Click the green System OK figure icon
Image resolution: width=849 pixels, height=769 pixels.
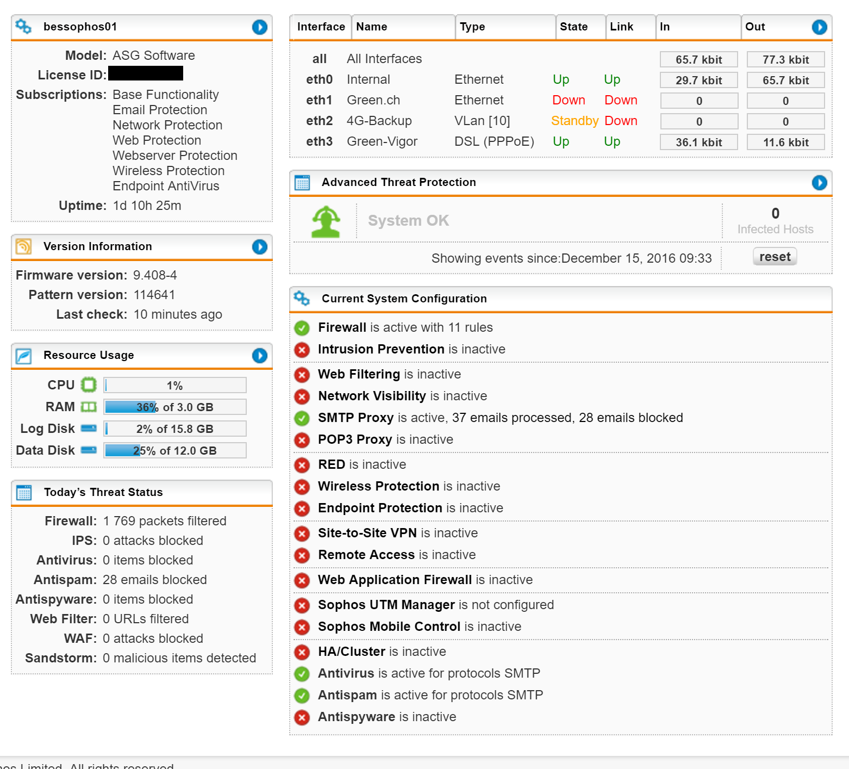(326, 221)
